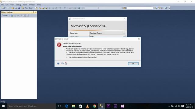195x109 pixels.
Task: Open the Edit menu
Action: pyautogui.click(x=7, y=5)
